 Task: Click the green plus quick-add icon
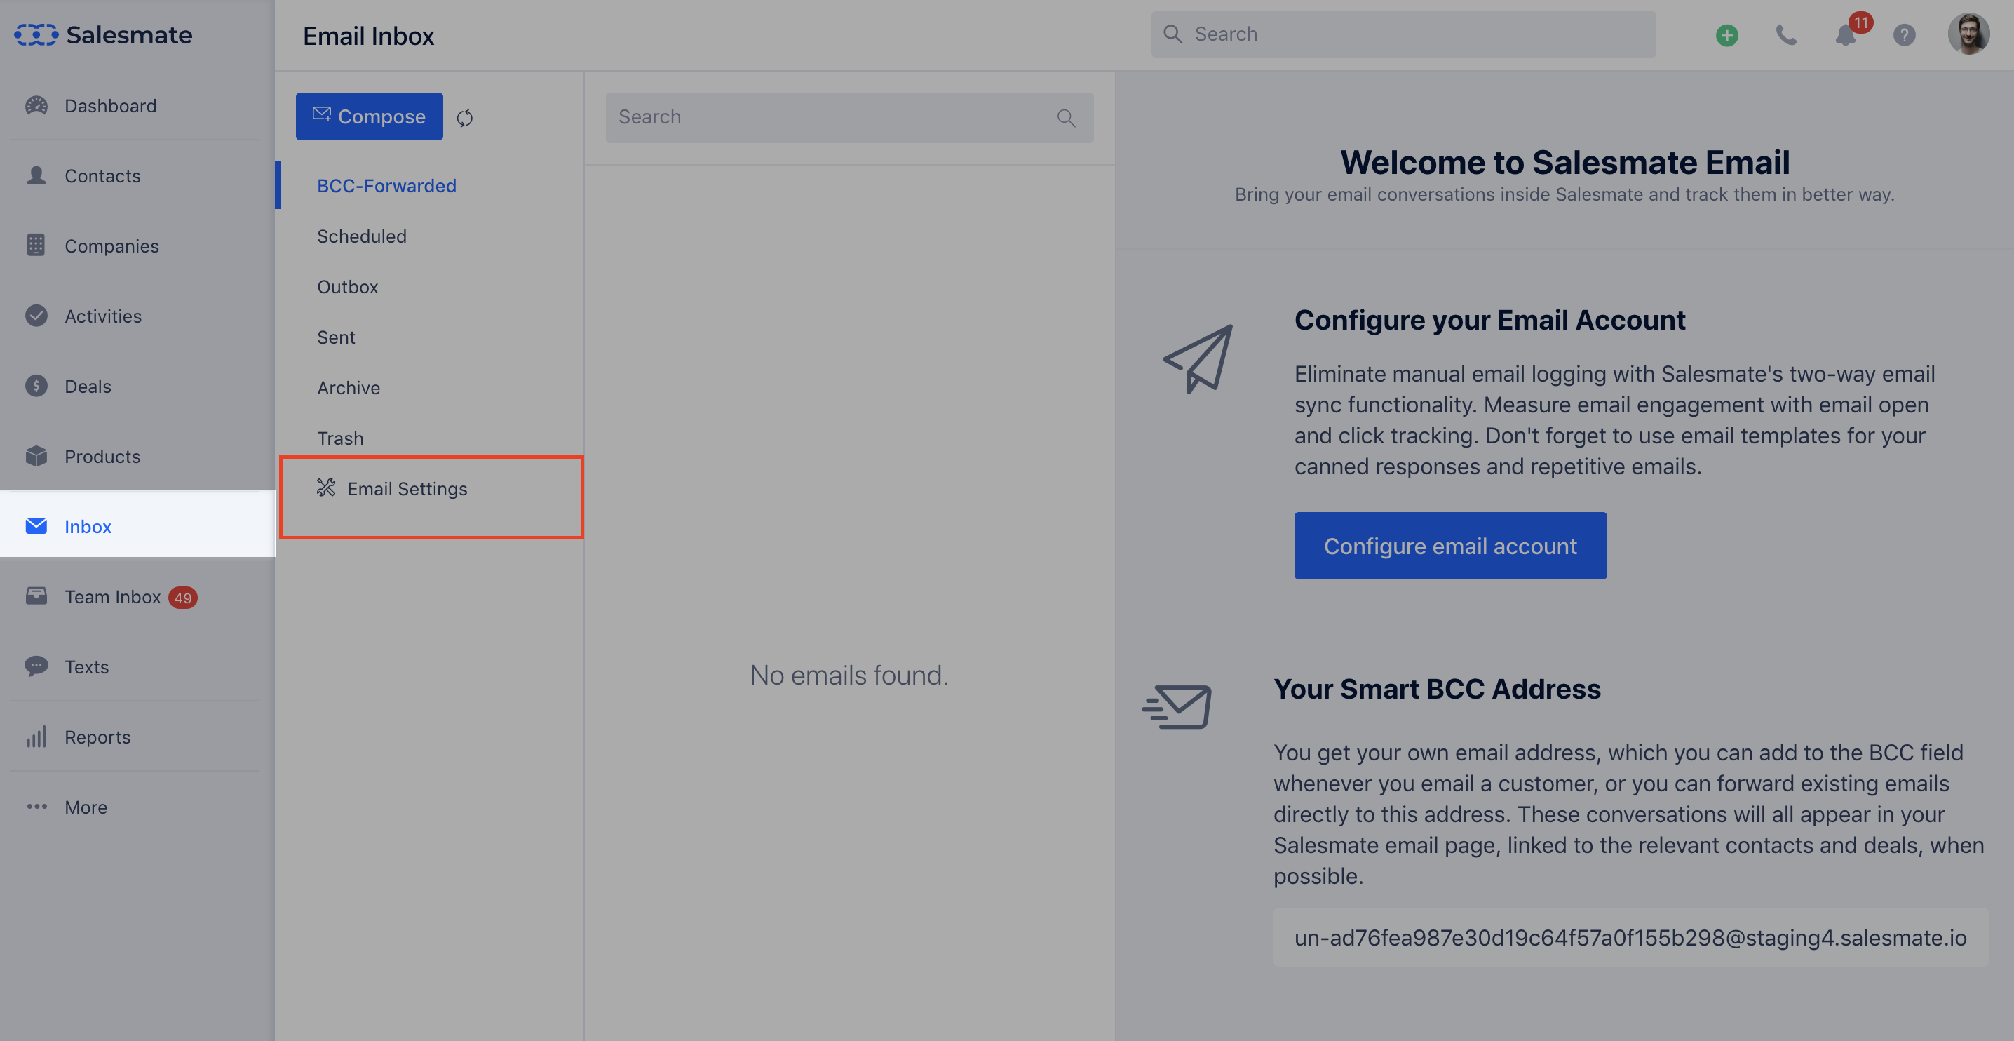coord(1726,35)
